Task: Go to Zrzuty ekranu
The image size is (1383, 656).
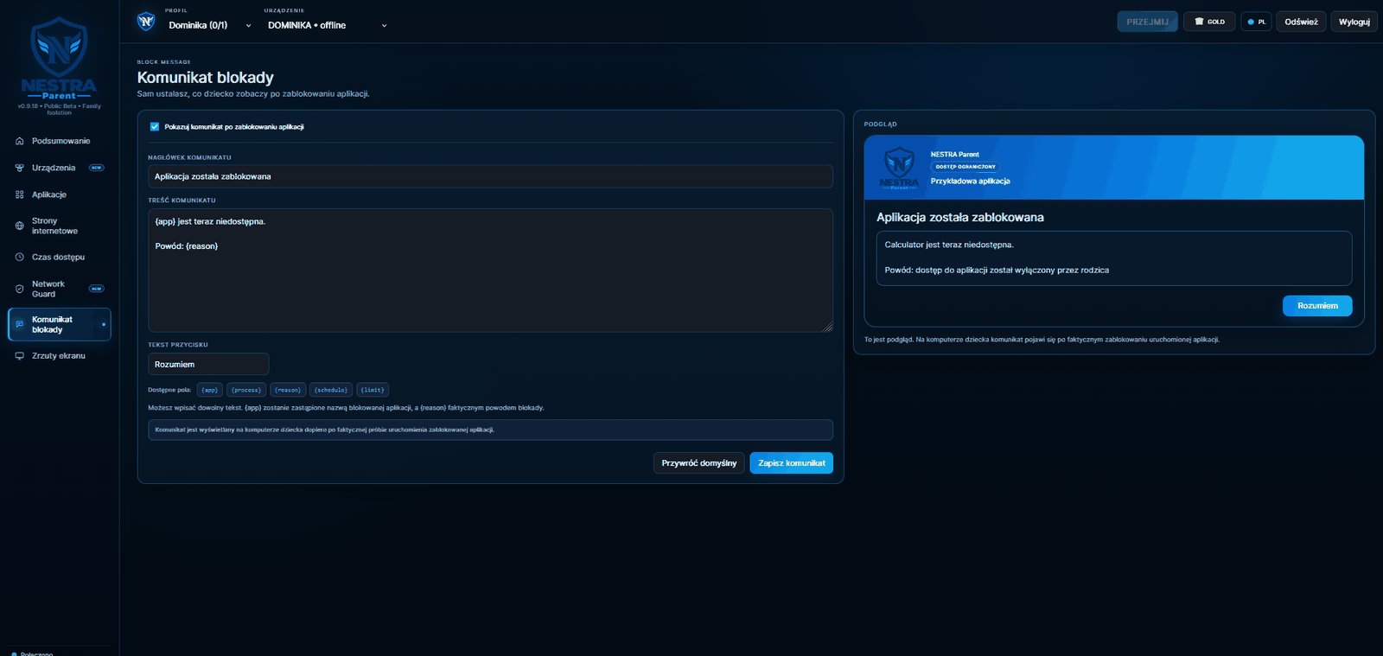Action: 60,356
